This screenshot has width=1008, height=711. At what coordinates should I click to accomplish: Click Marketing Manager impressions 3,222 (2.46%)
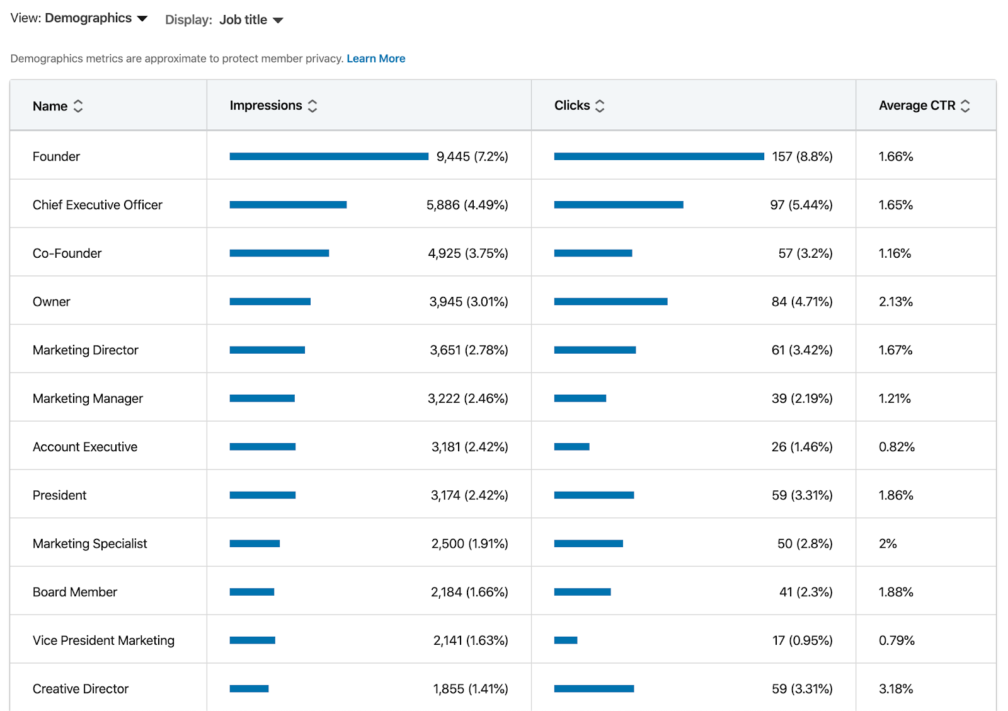pos(468,398)
